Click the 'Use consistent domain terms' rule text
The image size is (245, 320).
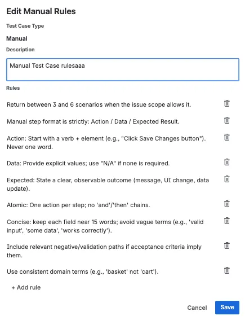point(82,272)
